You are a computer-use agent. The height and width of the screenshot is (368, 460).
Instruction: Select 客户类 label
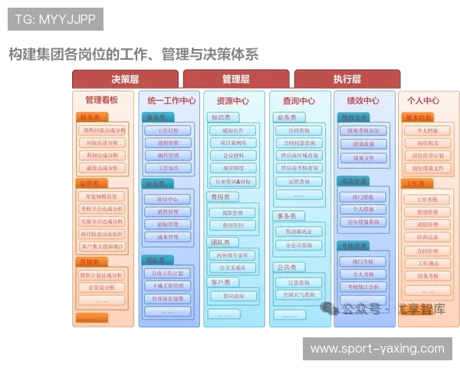222,282
